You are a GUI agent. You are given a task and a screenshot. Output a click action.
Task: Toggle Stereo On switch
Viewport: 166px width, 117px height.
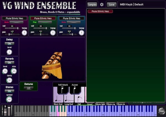pyautogui.click(x=9, y=91)
